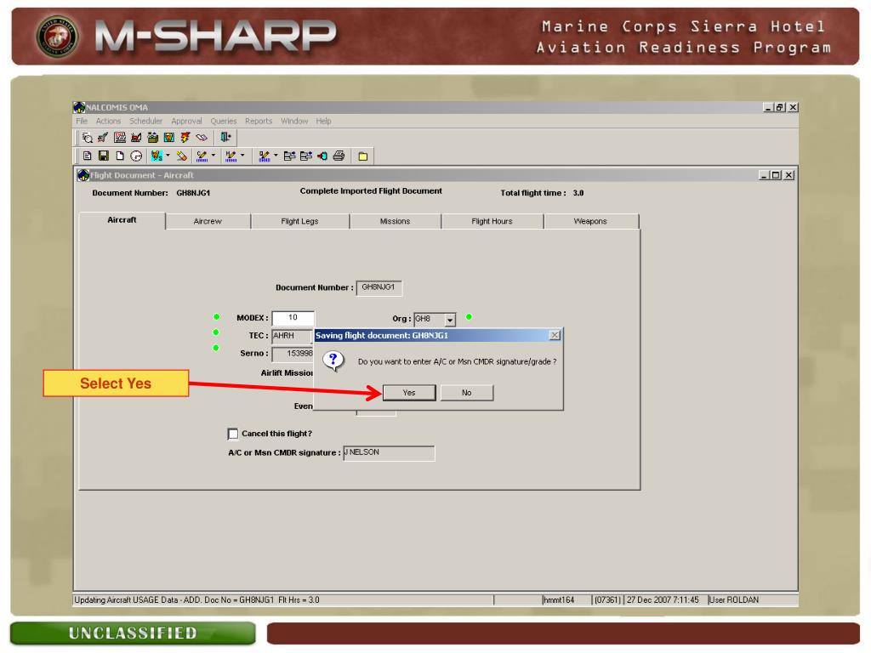Open the dropdown arrow beside the D pencil
The width and height of the screenshot is (871, 653).
point(276,156)
